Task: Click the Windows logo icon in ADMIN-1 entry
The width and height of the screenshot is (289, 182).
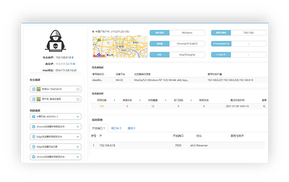Action: (34, 117)
